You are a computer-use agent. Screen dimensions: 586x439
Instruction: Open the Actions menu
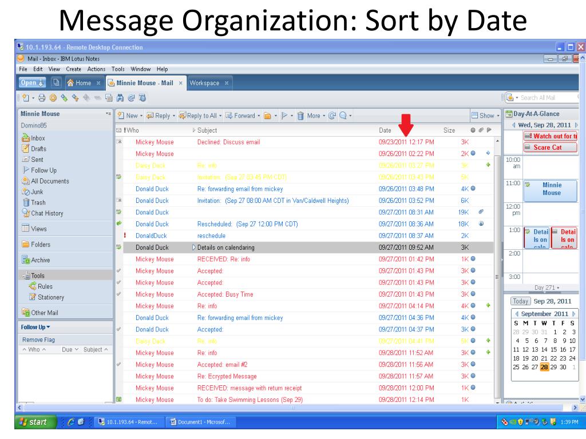tap(96, 69)
